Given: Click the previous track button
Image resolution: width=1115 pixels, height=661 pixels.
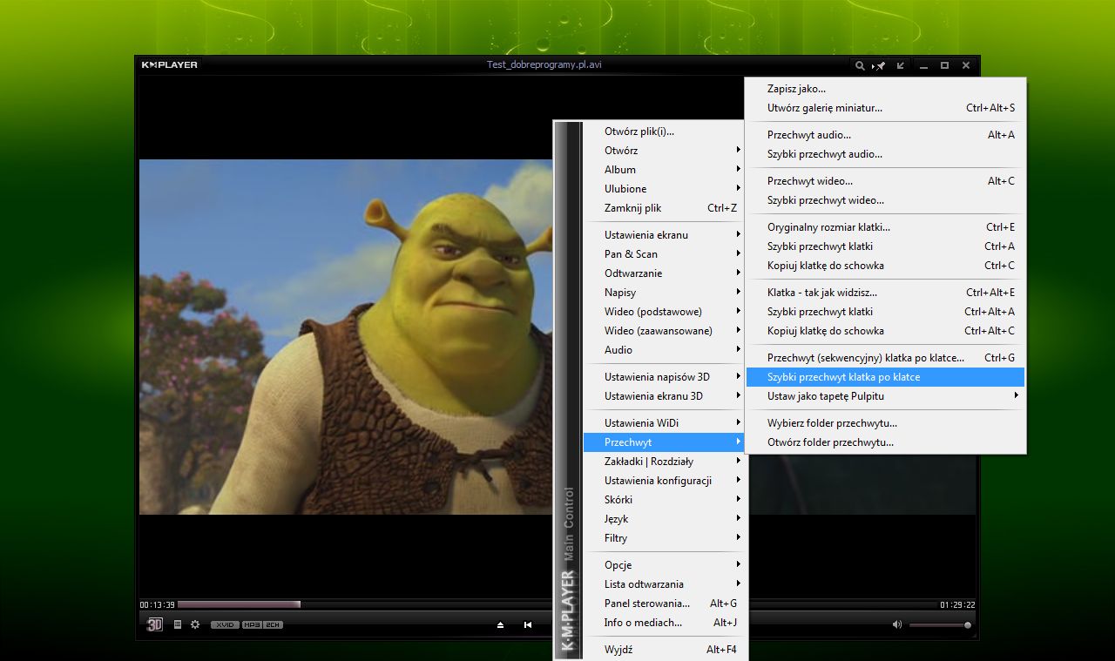Looking at the screenshot, I should pyautogui.click(x=528, y=624).
